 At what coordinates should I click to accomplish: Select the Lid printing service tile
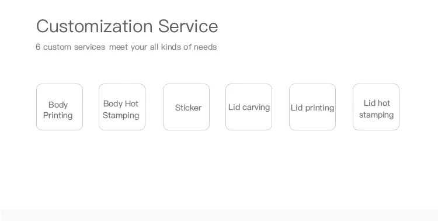(x=312, y=107)
